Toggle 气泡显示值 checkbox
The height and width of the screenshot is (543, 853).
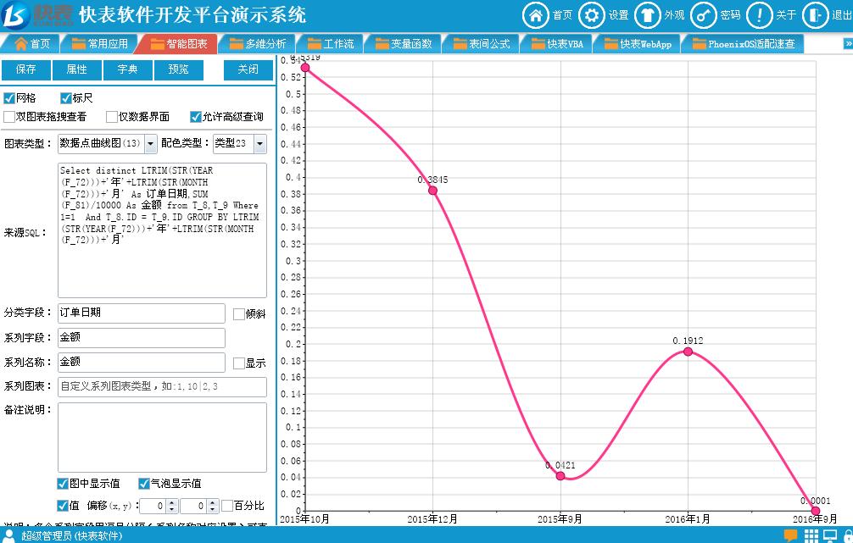coord(144,483)
